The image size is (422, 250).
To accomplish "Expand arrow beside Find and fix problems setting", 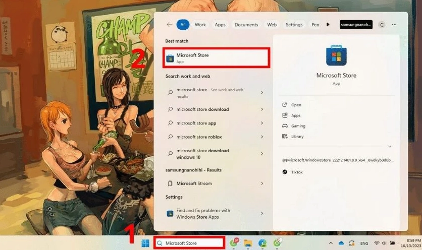I will (x=262, y=213).
